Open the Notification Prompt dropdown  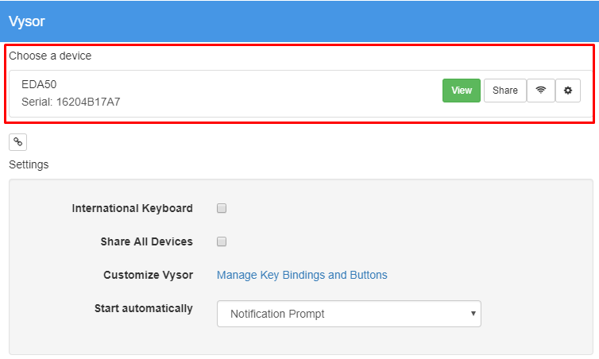[349, 314]
